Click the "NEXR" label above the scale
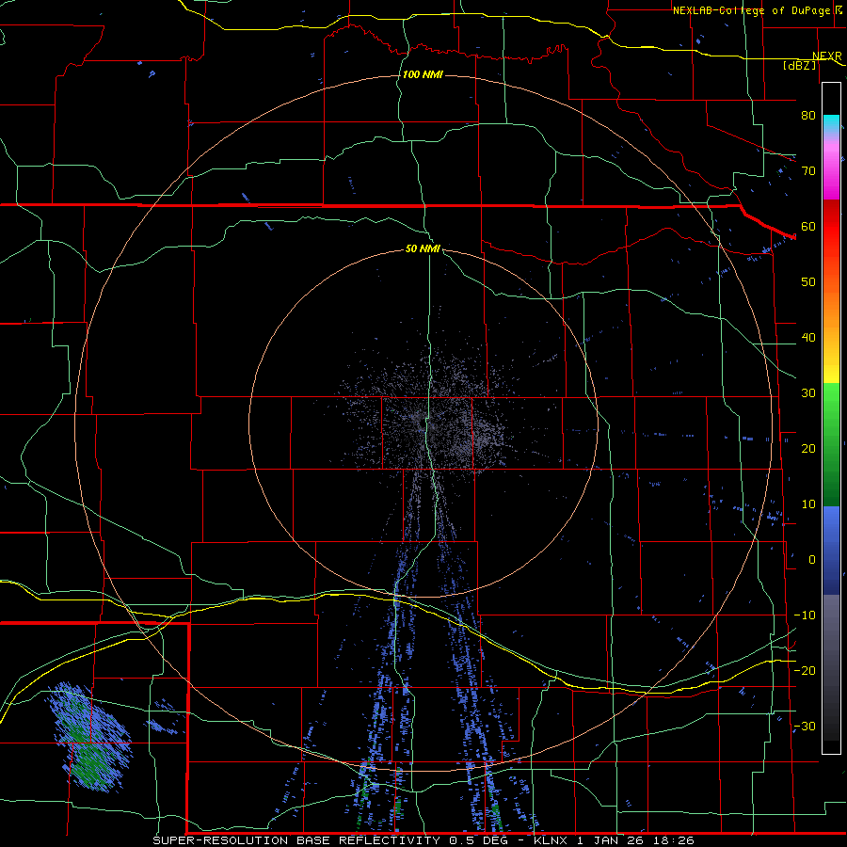 (x=826, y=56)
